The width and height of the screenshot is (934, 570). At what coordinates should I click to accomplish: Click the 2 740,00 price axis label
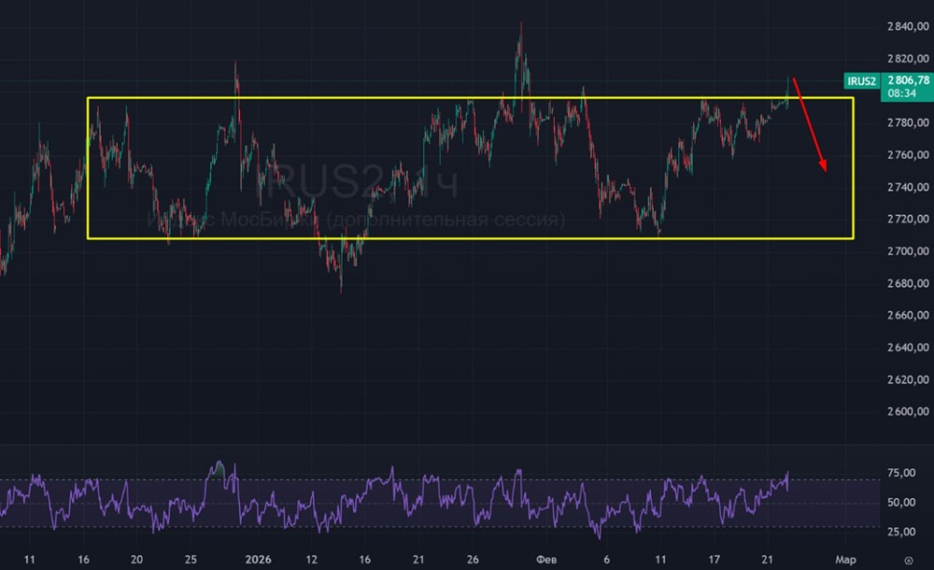tap(908, 187)
